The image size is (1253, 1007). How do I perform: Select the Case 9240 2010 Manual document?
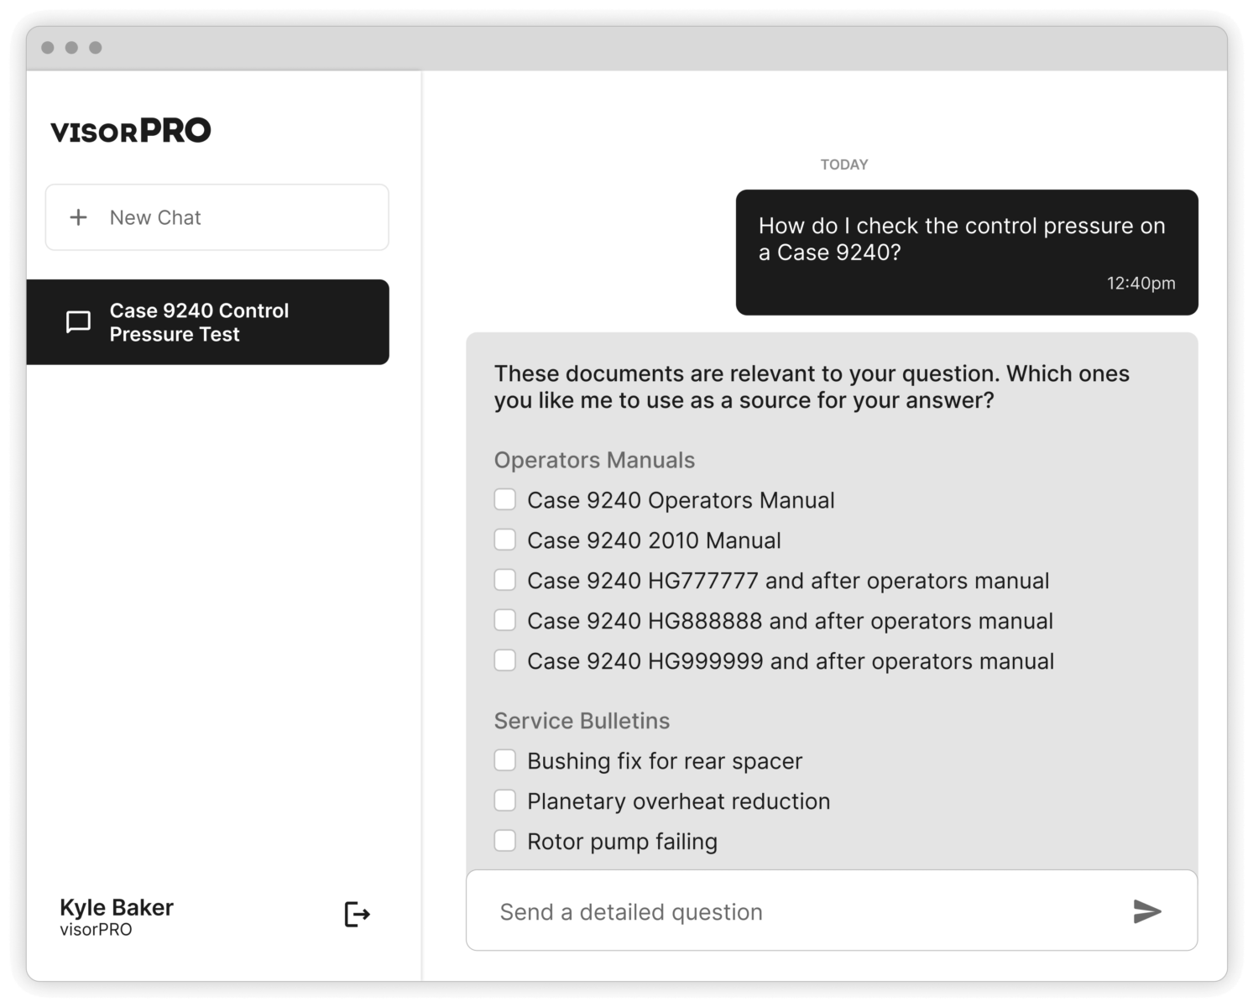[x=505, y=539]
